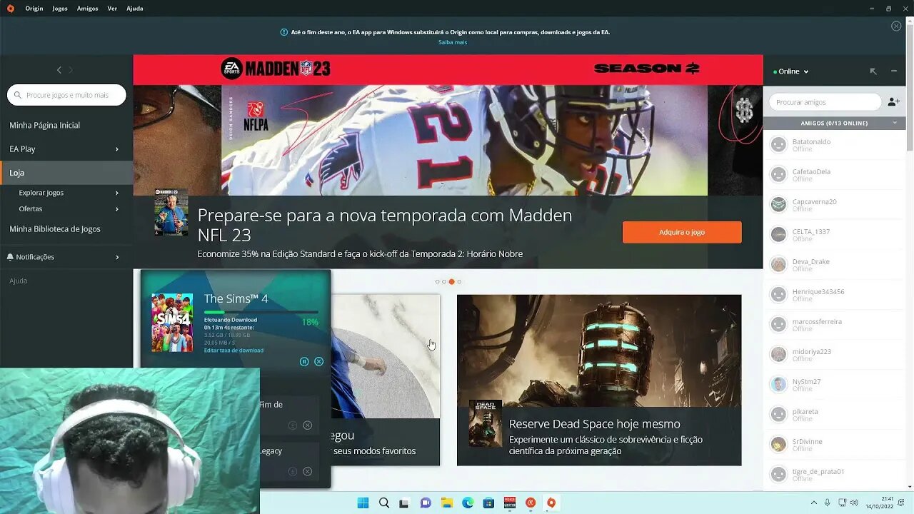Cancel The Sims 4 download

(319, 362)
